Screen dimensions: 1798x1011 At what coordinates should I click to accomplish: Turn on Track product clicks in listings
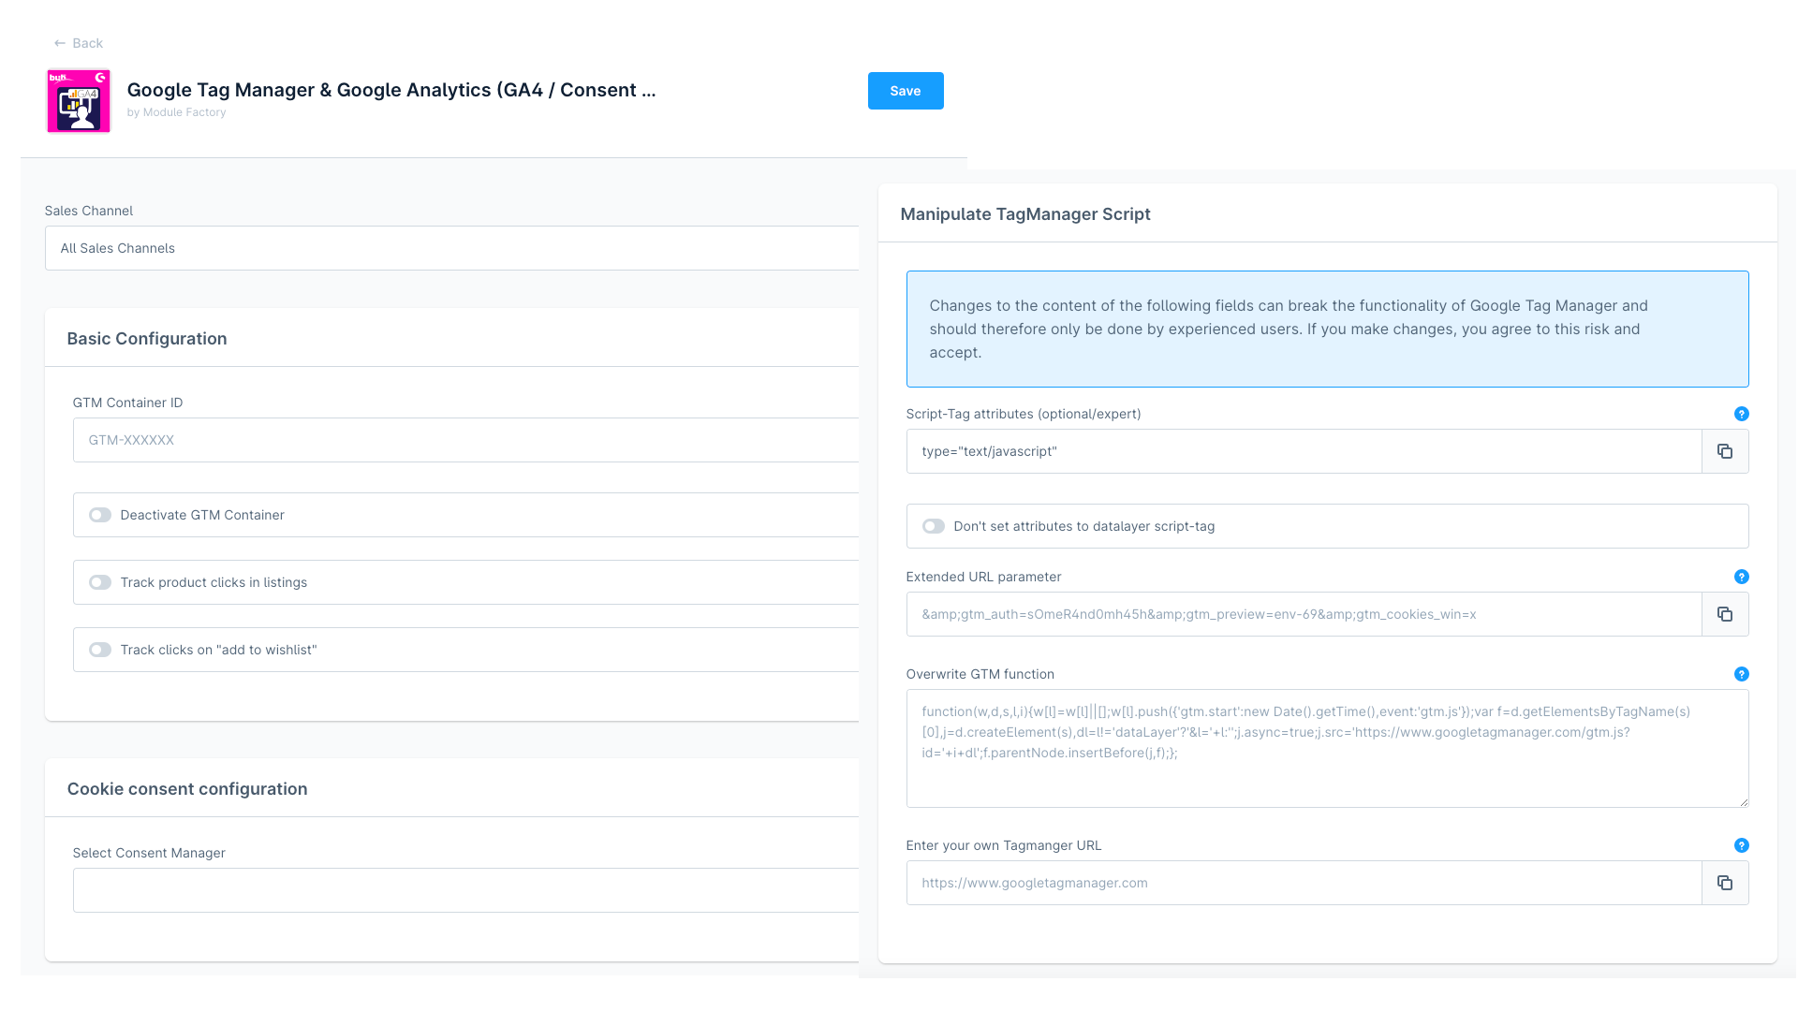pos(99,582)
